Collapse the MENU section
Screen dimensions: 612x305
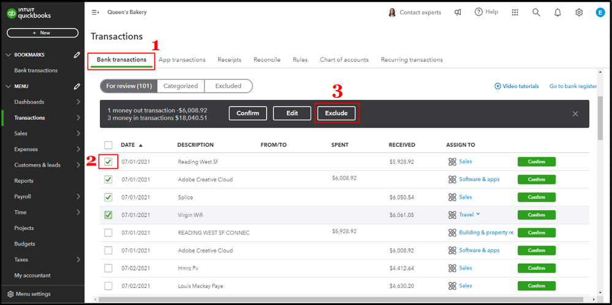pos(8,86)
